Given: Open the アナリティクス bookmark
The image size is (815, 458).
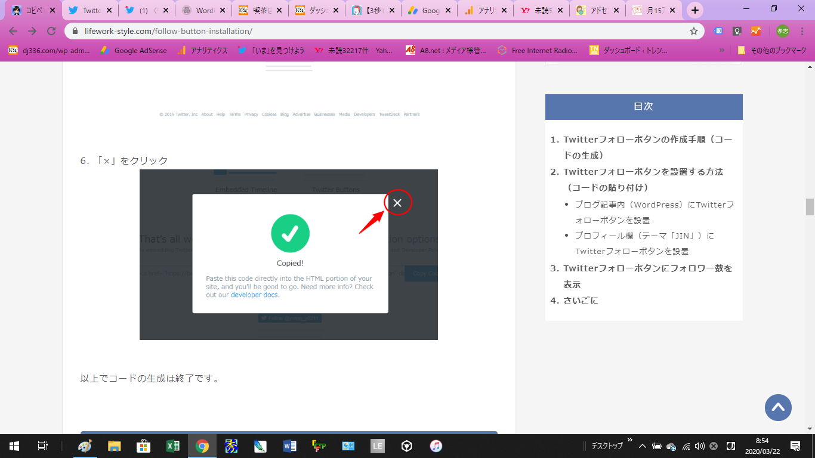Looking at the screenshot, I should pyautogui.click(x=203, y=51).
